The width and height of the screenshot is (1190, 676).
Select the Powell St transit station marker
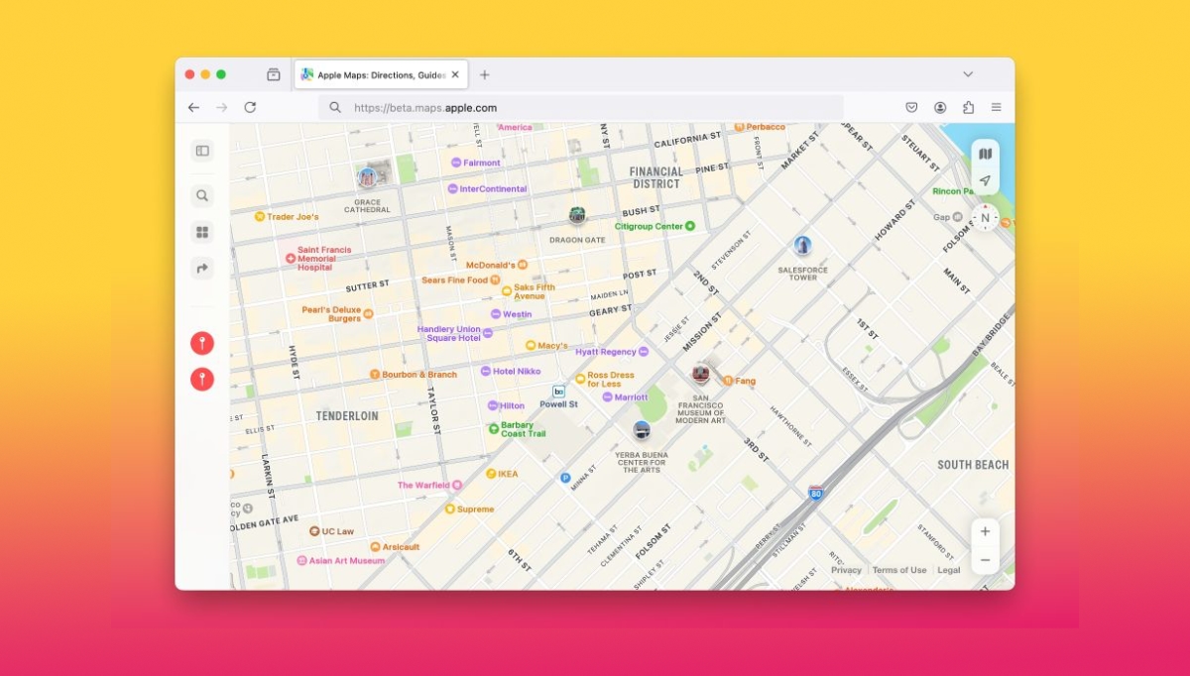[558, 392]
